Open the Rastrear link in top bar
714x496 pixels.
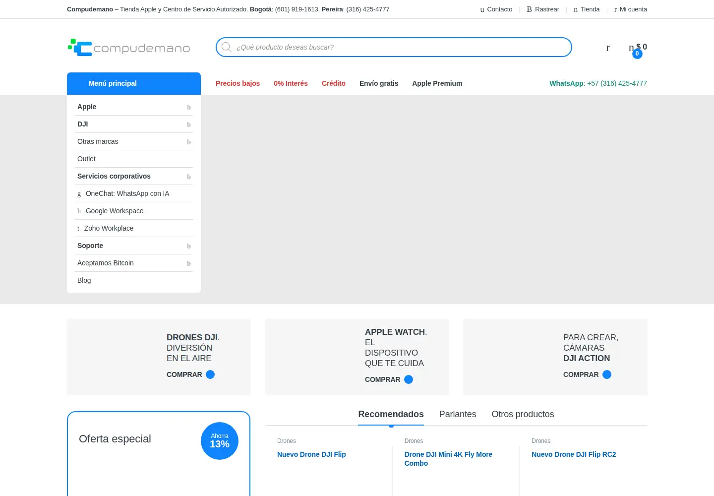(x=543, y=9)
